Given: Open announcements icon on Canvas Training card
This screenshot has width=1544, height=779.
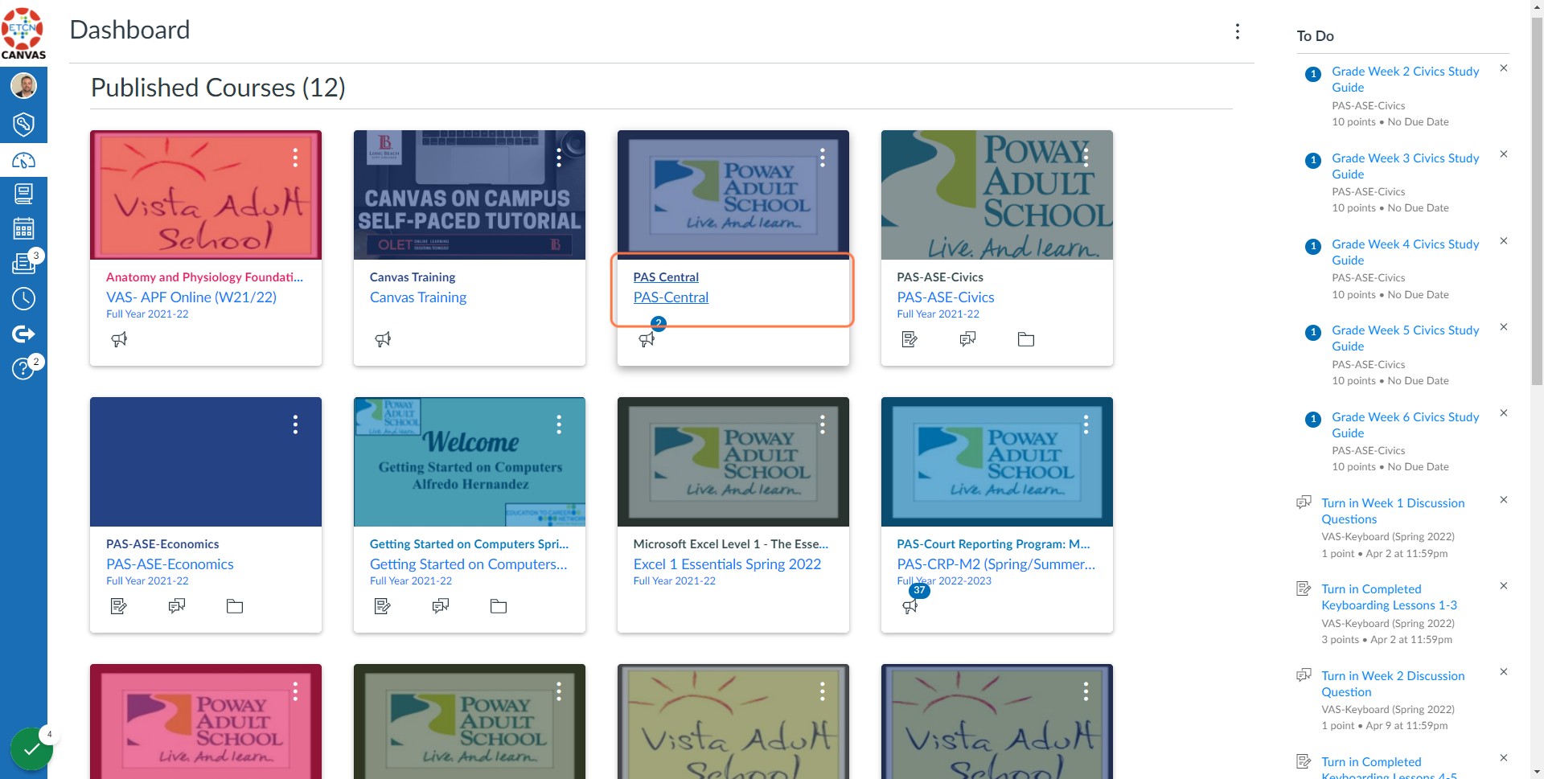Looking at the screenshot, I should (383, 339).
